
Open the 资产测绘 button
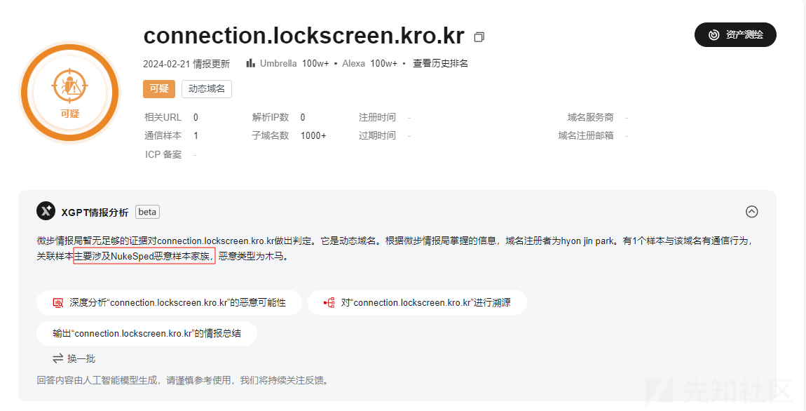pos(735,34)
